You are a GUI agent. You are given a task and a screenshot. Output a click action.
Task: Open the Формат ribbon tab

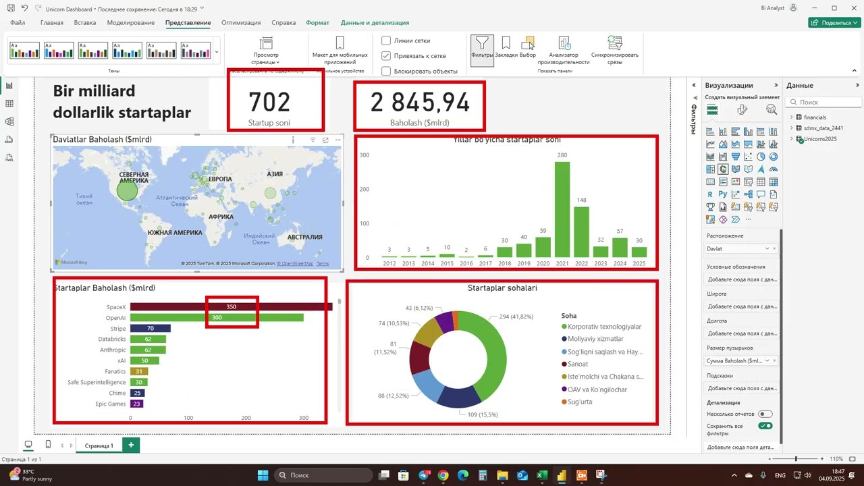317,22
